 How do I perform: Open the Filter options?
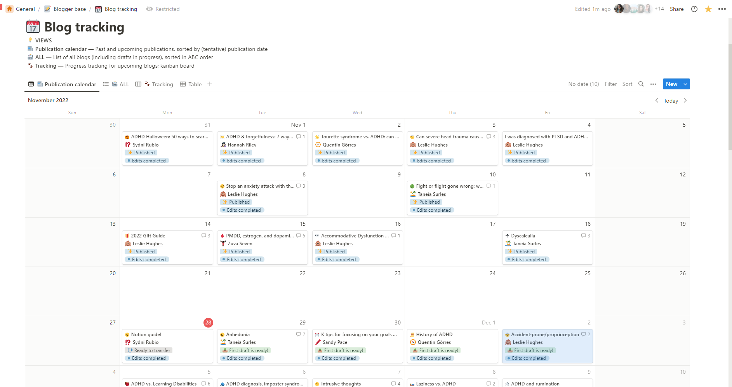click(610, 84)
